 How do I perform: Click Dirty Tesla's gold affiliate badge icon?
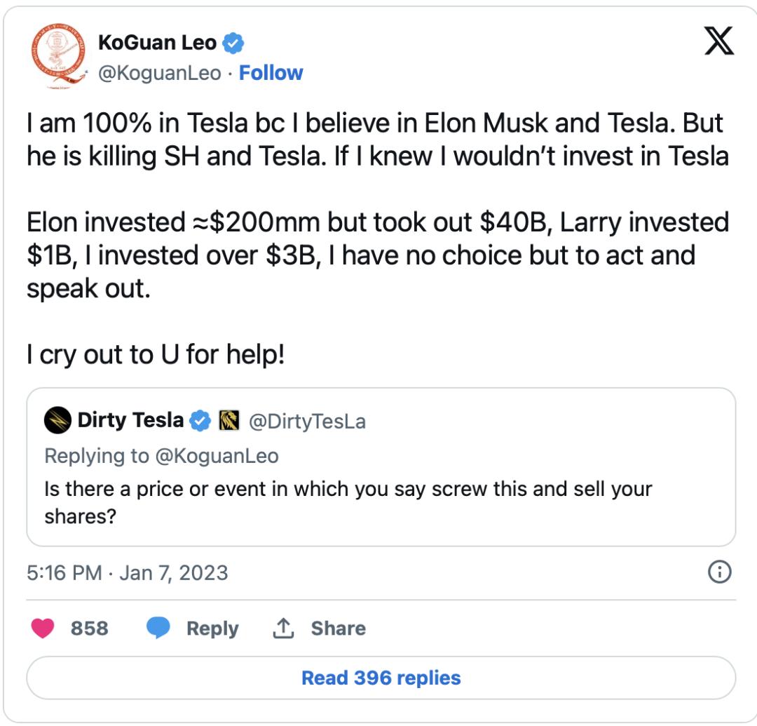point(230,421)
